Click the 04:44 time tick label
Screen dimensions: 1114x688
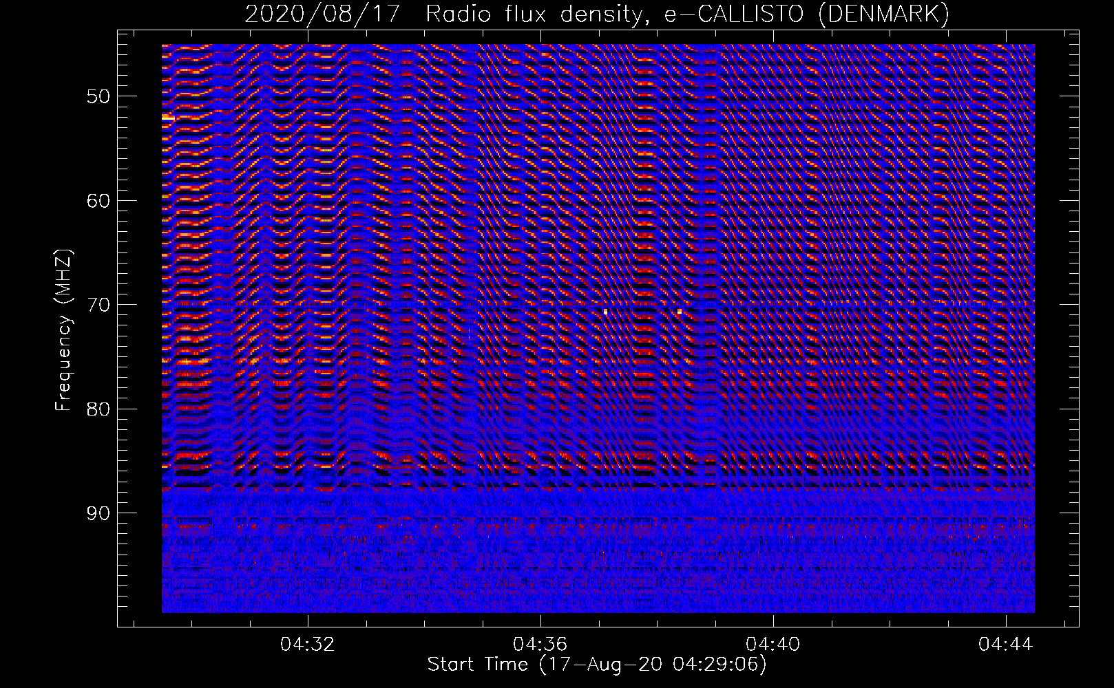(1007, 645)
